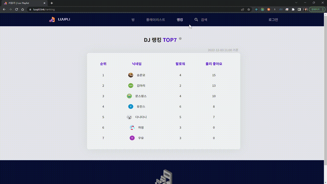Click the 업데이트 update button
Image resolution: width=327 pixels, height=184 pixels.
tap(317, 9)
